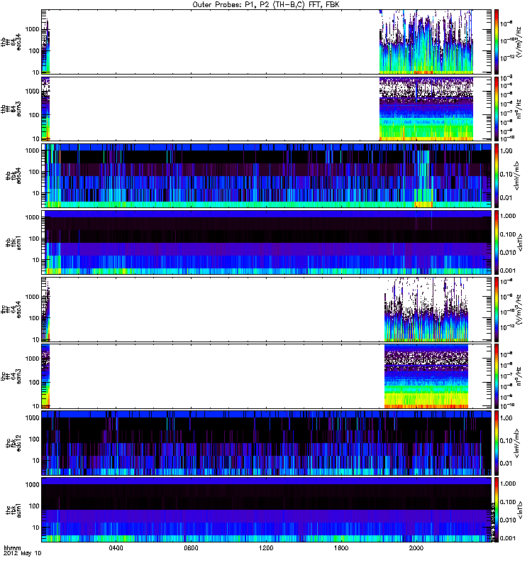
Task: Click the nT²/Hz unit label beside the thc fff scm3 color bar
Action: 519,376
